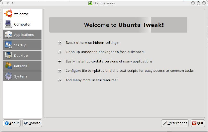
Task: Click arrow bullet beside 'Configure file templates'
Action: (x=60, y=71)
